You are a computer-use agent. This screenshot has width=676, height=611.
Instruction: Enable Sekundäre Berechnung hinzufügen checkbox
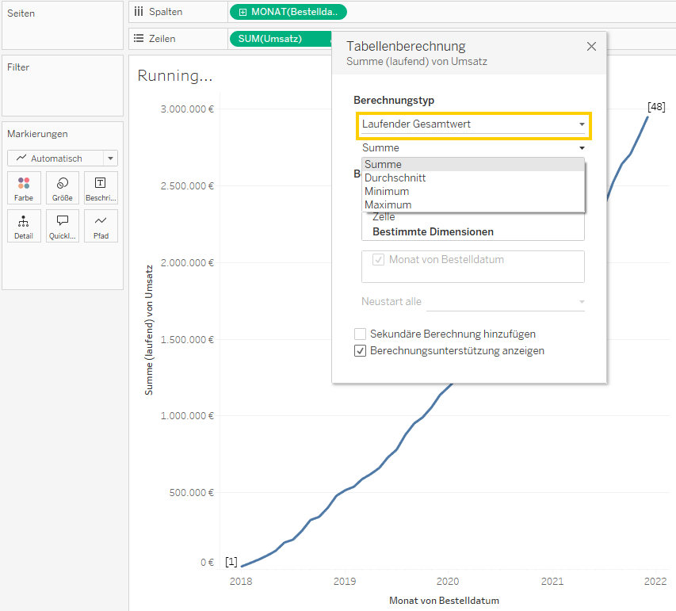pyautogui.click(x=361, y=334)
